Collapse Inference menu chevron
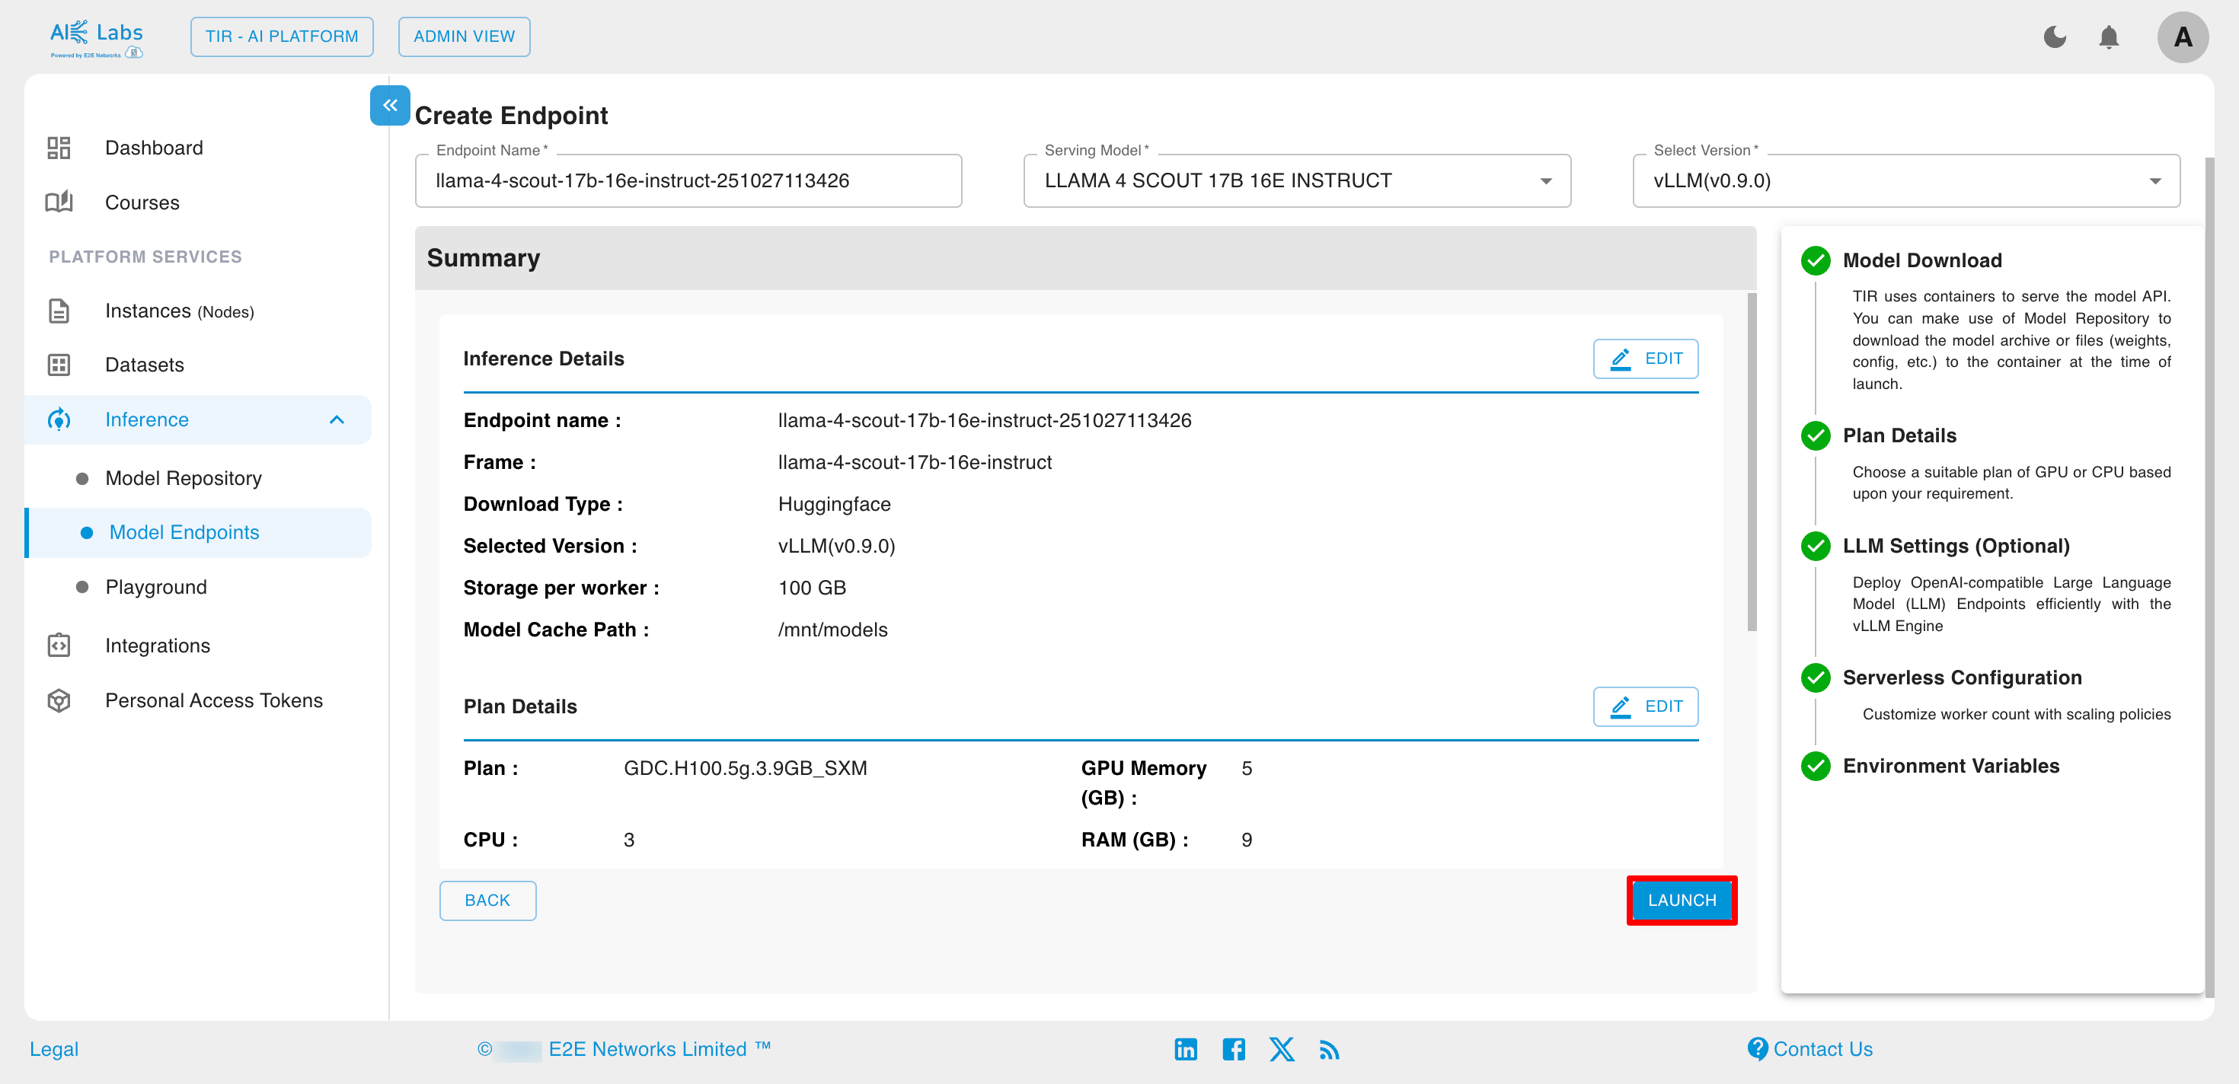Image resolution: width=2239 pixels, height=1084 pixels. point(337,419)
